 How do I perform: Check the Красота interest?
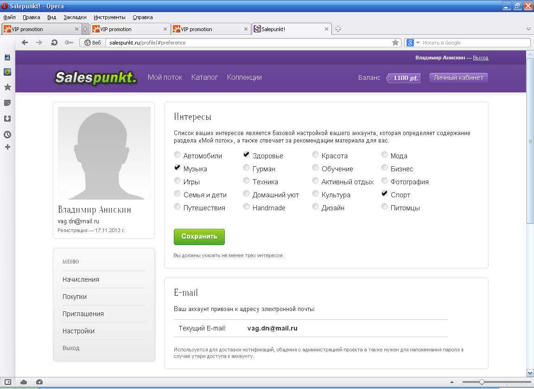(x=315, y=155)
